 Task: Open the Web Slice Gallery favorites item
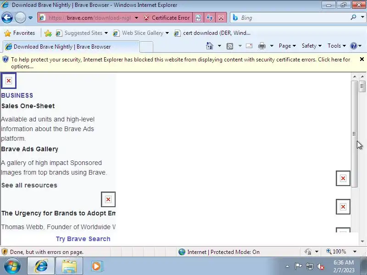click(141, 33)
